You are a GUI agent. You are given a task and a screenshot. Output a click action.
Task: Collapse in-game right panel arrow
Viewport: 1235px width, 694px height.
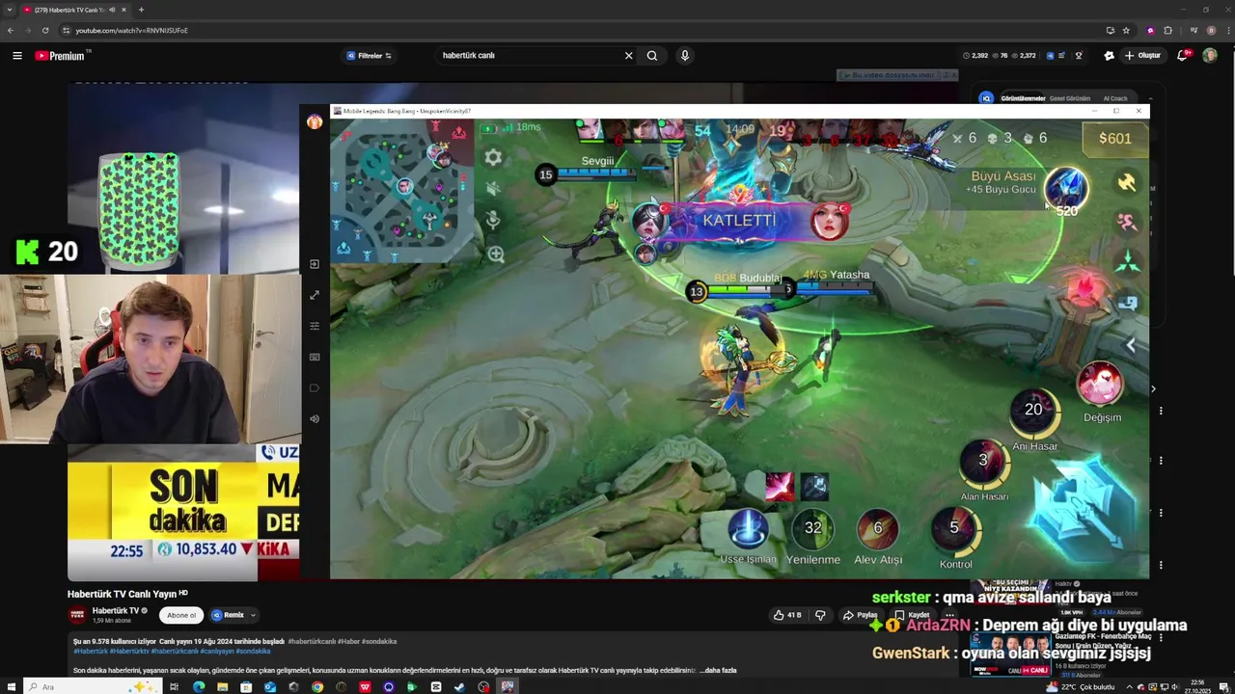point(1131,344)
